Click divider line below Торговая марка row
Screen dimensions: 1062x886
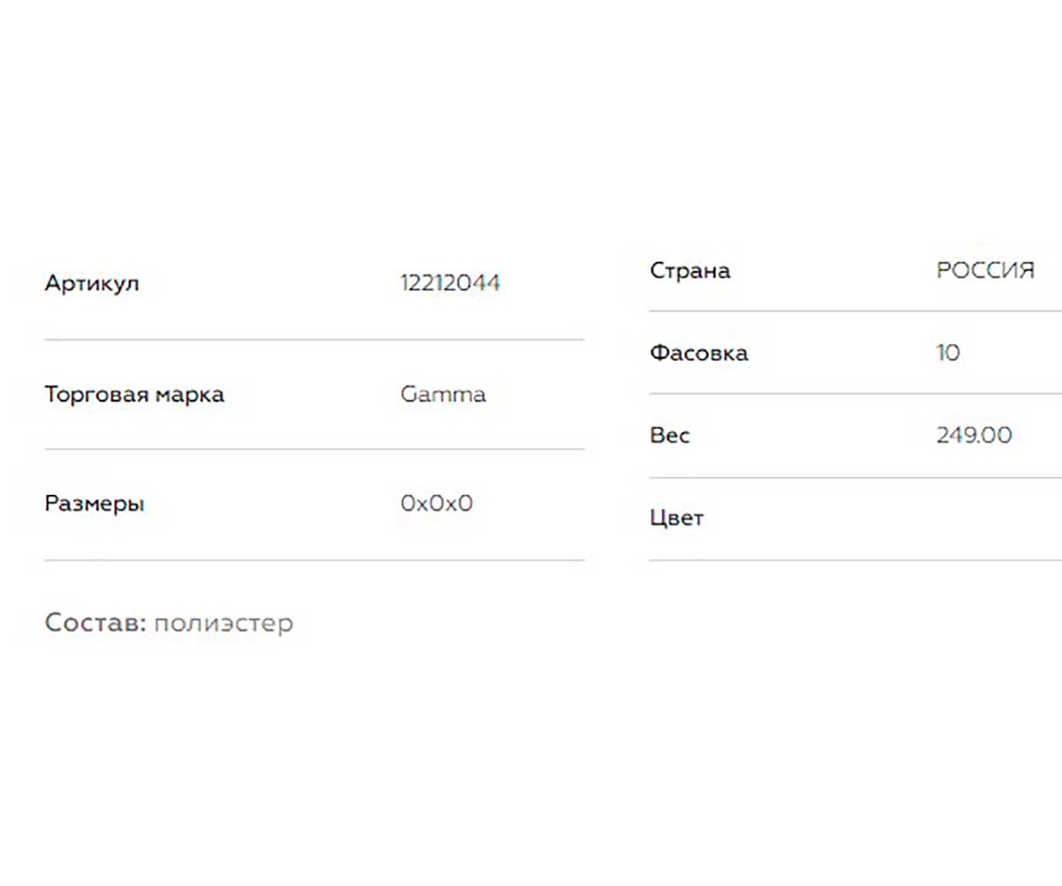[314, 449]
